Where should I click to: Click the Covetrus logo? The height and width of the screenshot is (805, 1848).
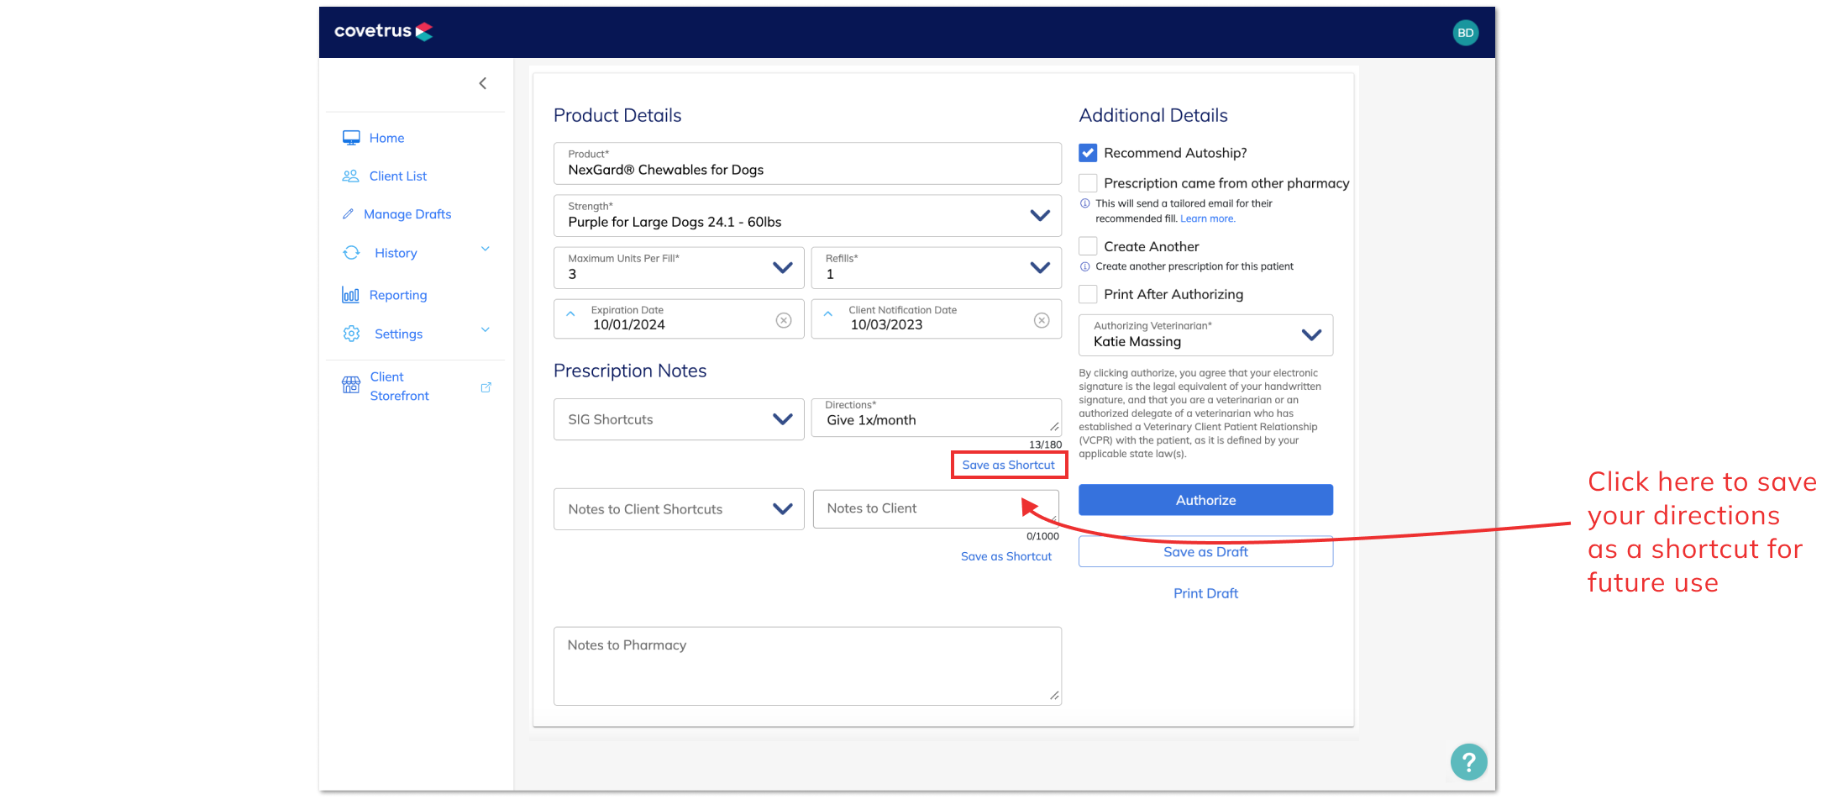tap(384, 31)
